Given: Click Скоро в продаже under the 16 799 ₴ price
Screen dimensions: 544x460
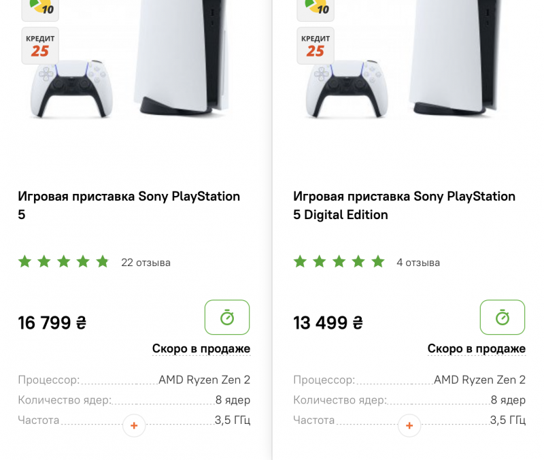Looking at the screenshot, I should point(201,349).
